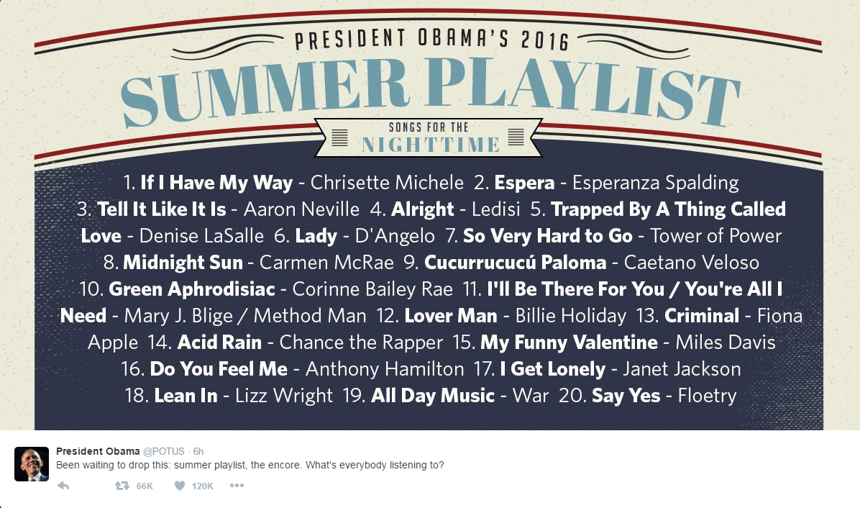Open the @POTUS handle link

click(x=163, y=451)
